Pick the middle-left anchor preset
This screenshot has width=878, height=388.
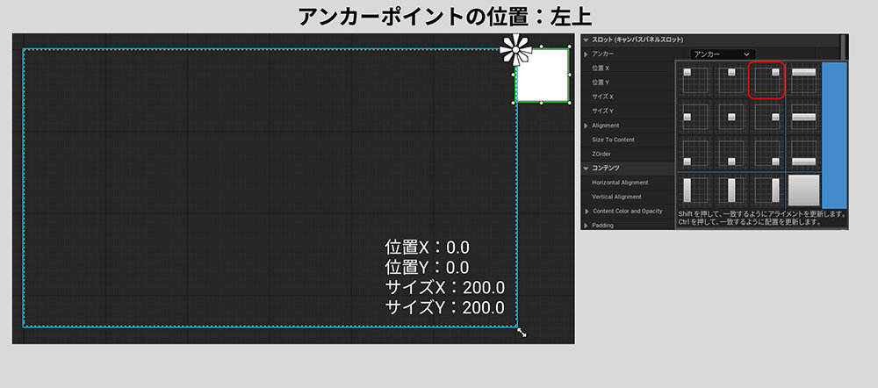695,117
